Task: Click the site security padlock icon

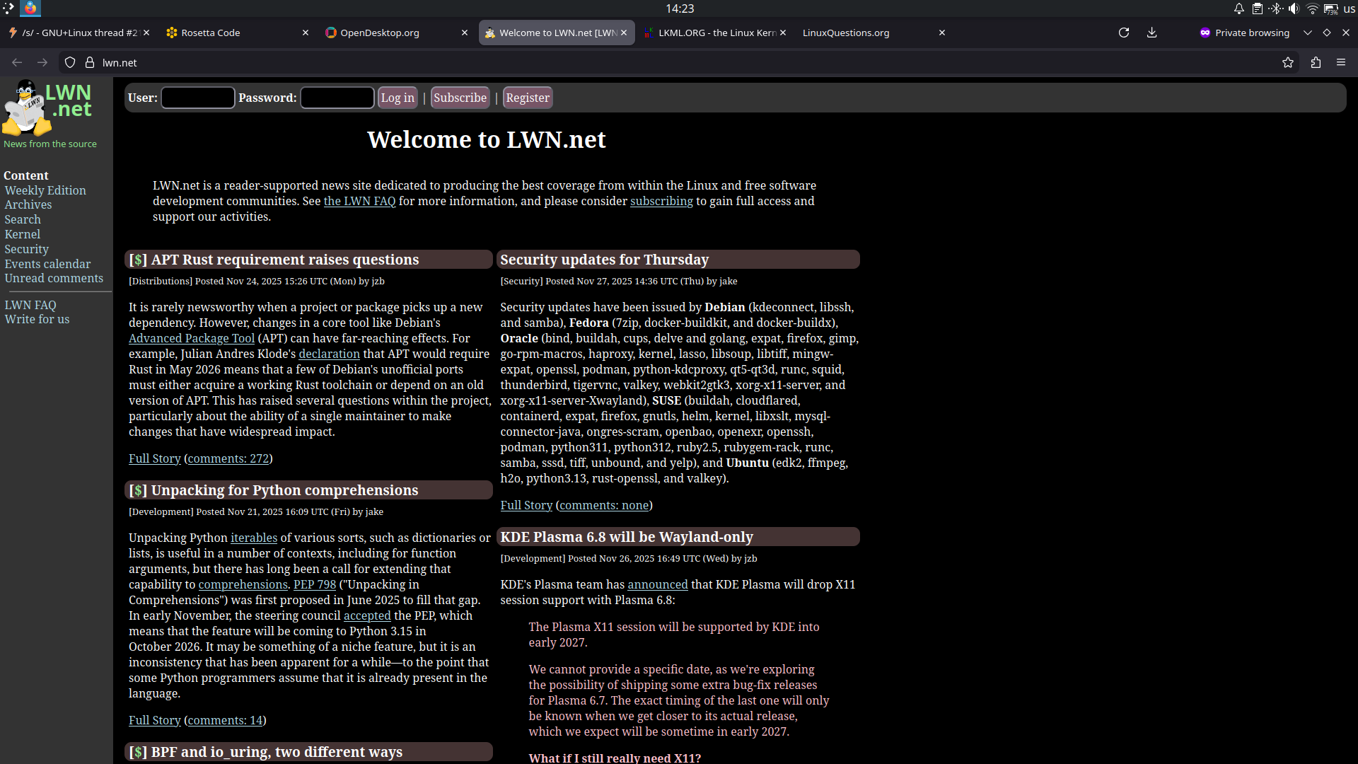Action: coord(90,62)
